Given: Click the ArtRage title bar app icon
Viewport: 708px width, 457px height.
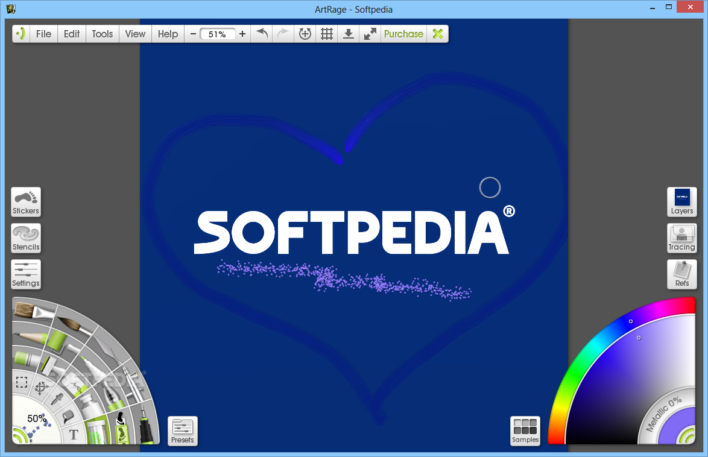Looking at the screenshot, I should click(x=11, y=8).
